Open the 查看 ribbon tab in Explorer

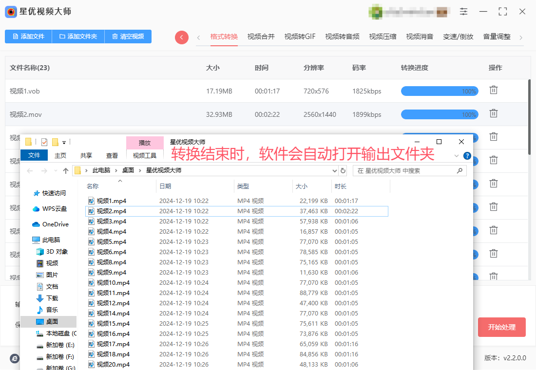pos(112,155)
